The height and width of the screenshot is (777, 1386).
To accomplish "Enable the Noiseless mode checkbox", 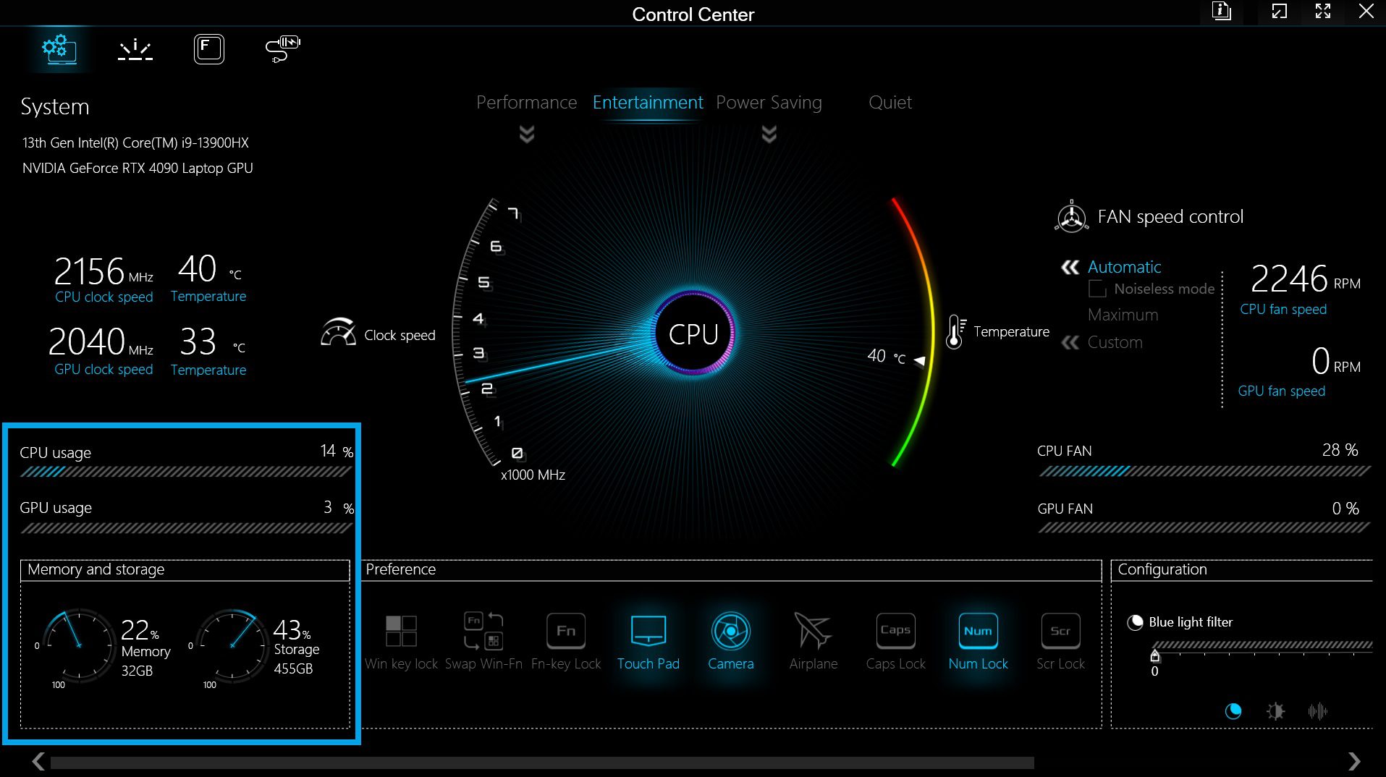I will [1097, 289].
